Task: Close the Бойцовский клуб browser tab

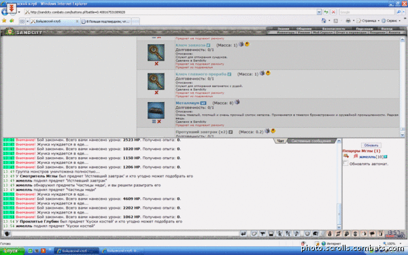Action: pyautogui.click(x=77, y=21)
